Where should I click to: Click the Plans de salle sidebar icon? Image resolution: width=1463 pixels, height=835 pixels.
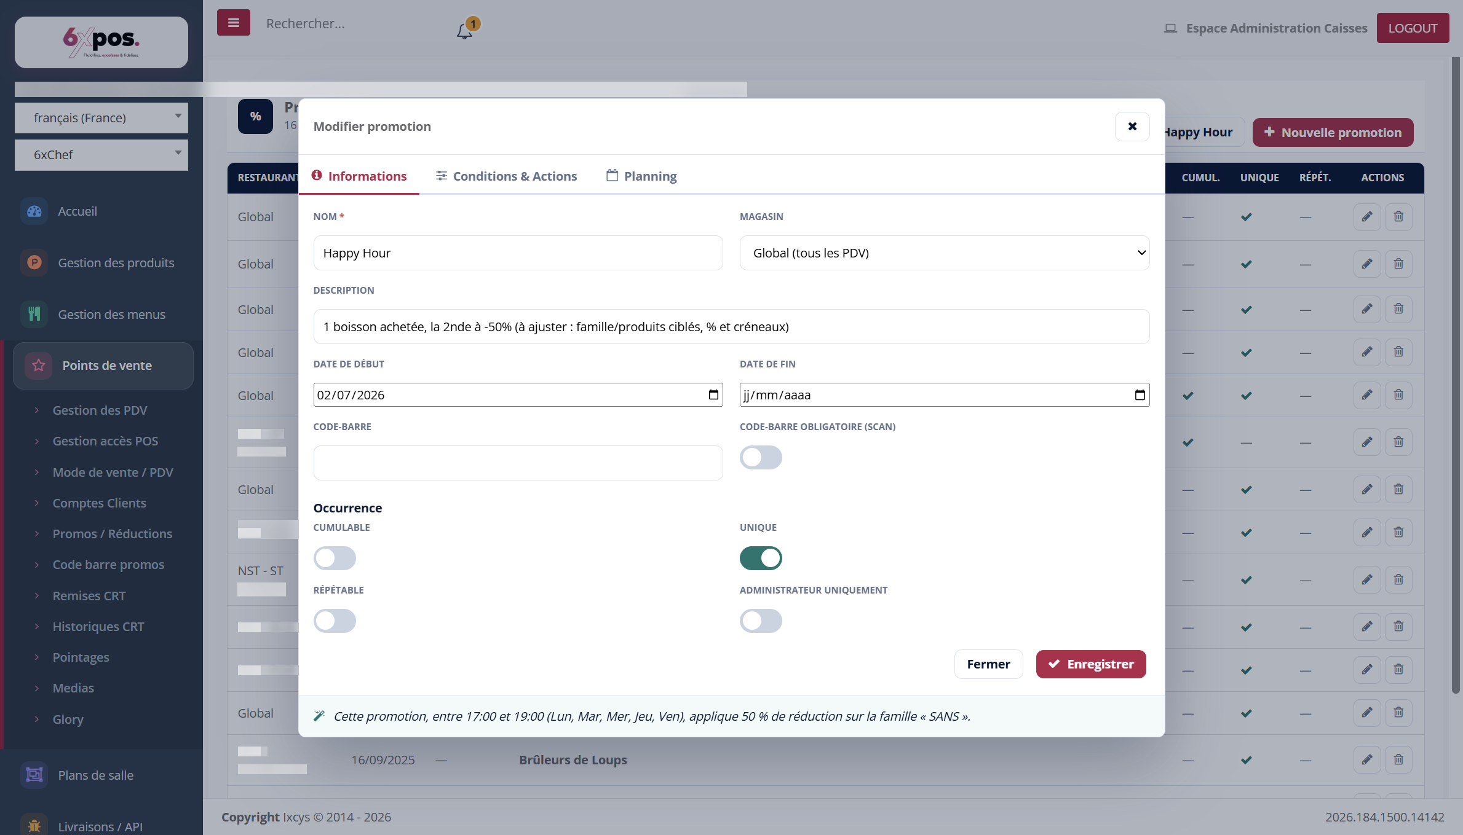[x=34, y=775]
